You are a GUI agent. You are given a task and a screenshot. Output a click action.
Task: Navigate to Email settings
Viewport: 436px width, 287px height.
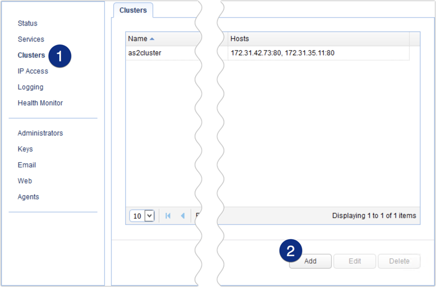(27, 165)
